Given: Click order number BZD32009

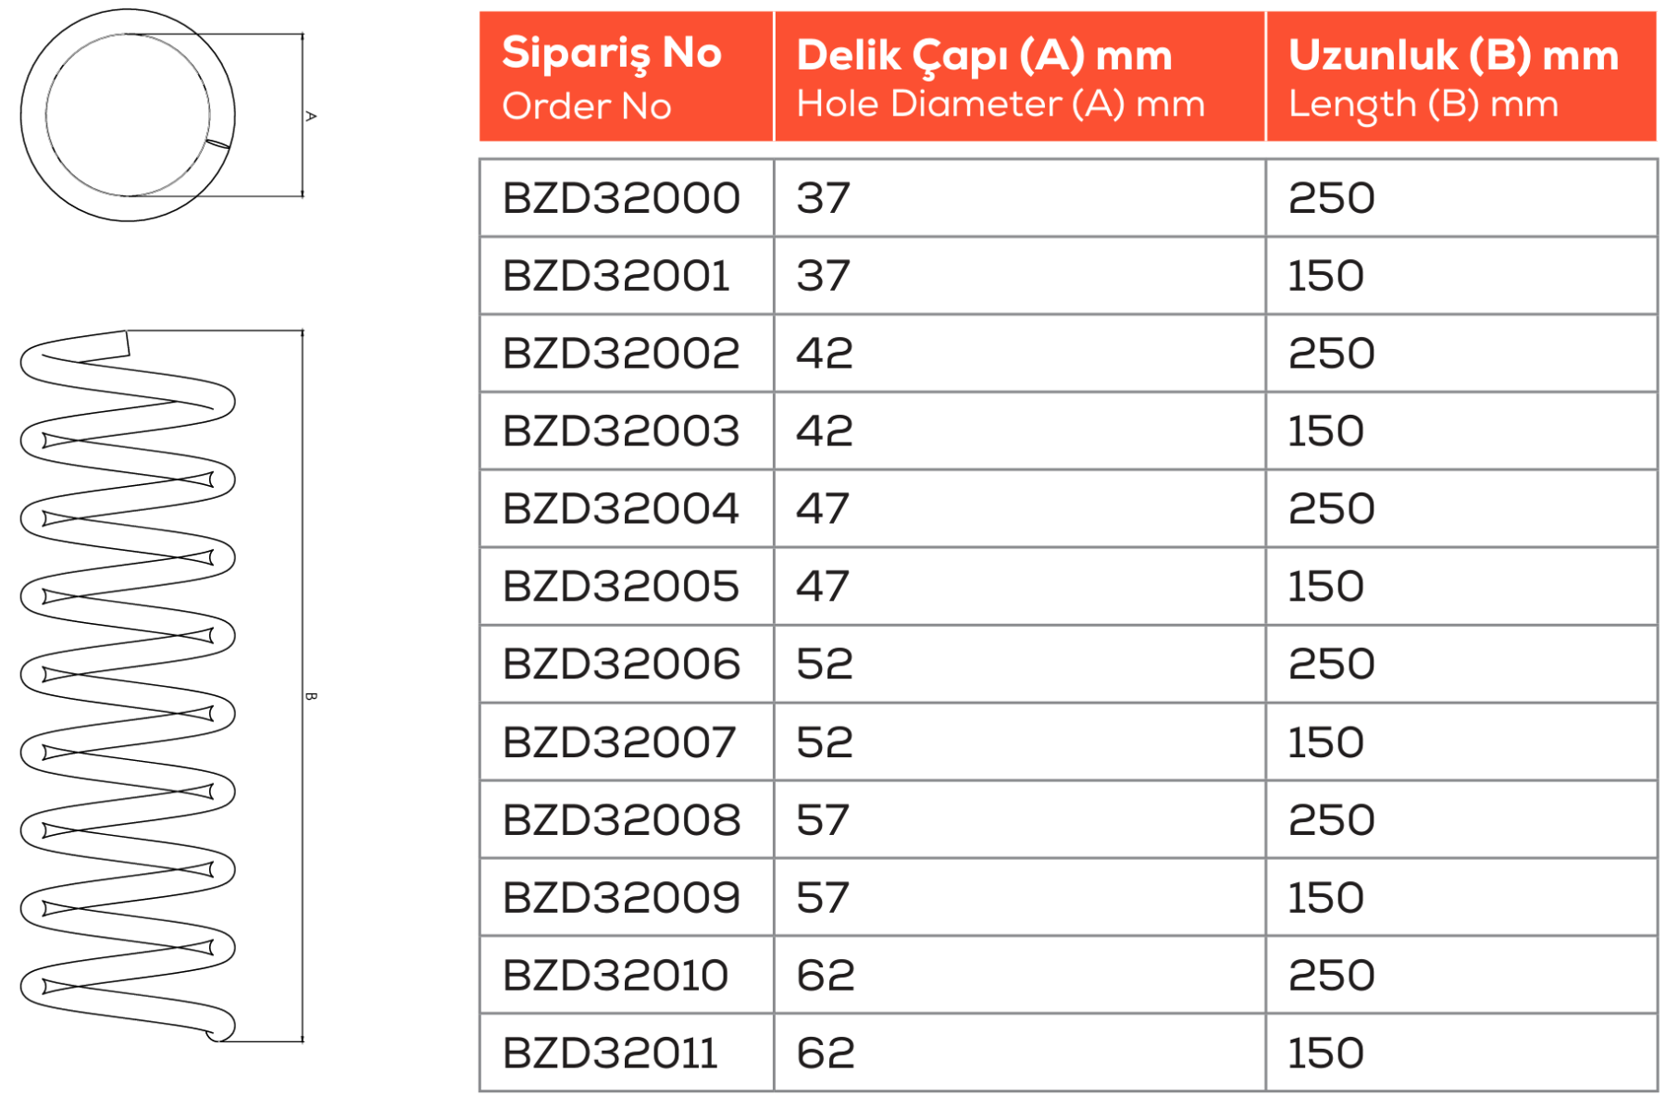Looking at the screenshot, I should pos(621,898).
